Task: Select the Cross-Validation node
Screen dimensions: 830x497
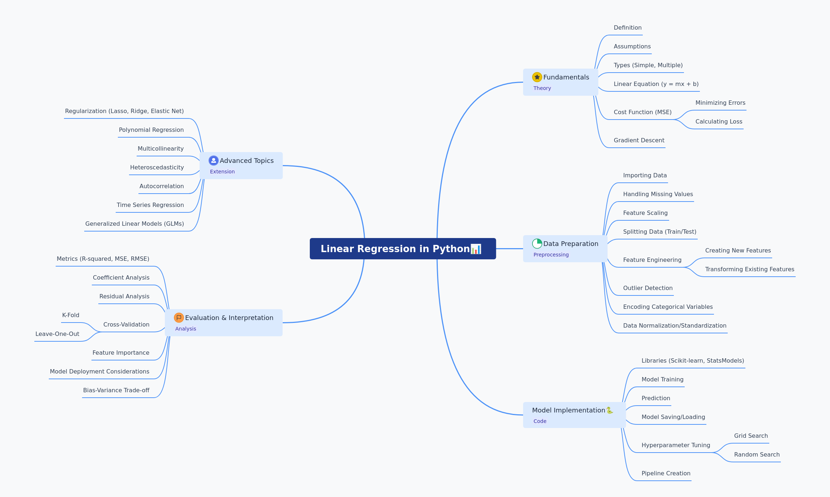Action: (x=126, y=325)
